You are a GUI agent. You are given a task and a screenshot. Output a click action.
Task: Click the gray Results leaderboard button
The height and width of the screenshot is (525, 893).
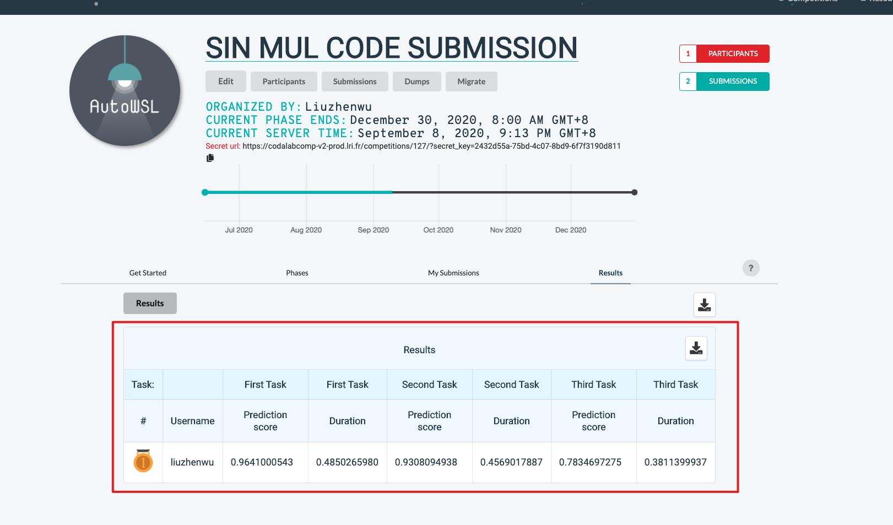[x=150, y=303]
